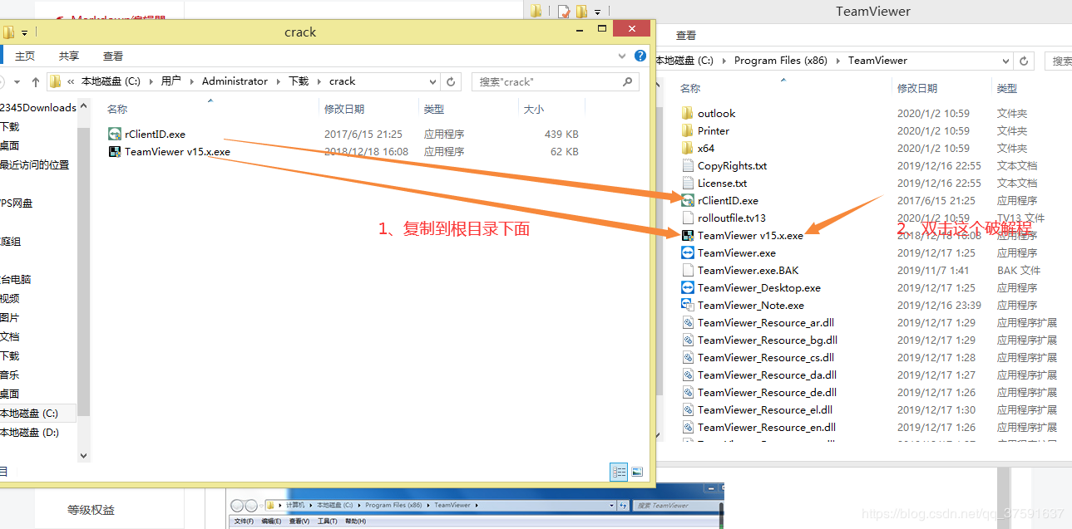Open the 共享 ribbon tab
1072x529 pixels.
69,56
